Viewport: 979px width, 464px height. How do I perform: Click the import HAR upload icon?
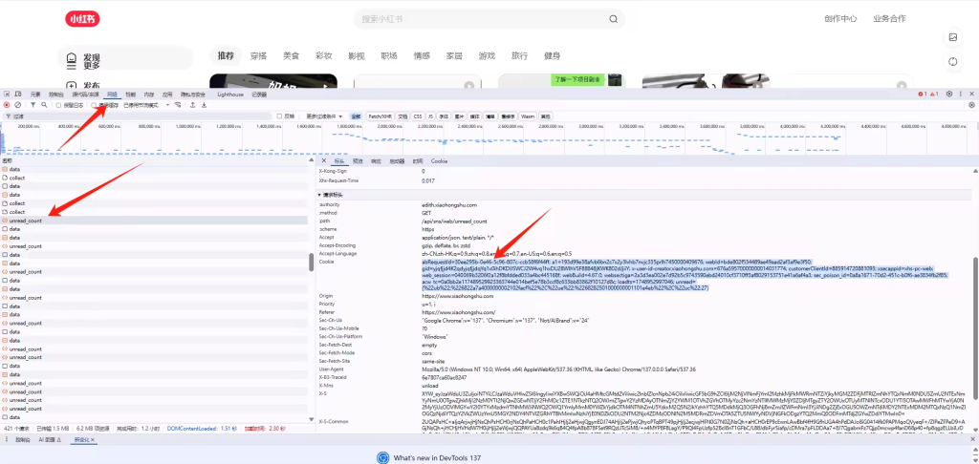192,105
